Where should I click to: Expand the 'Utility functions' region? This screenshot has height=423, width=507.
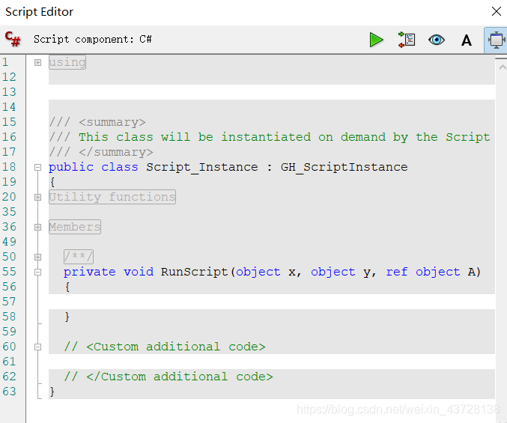point(38,197)
